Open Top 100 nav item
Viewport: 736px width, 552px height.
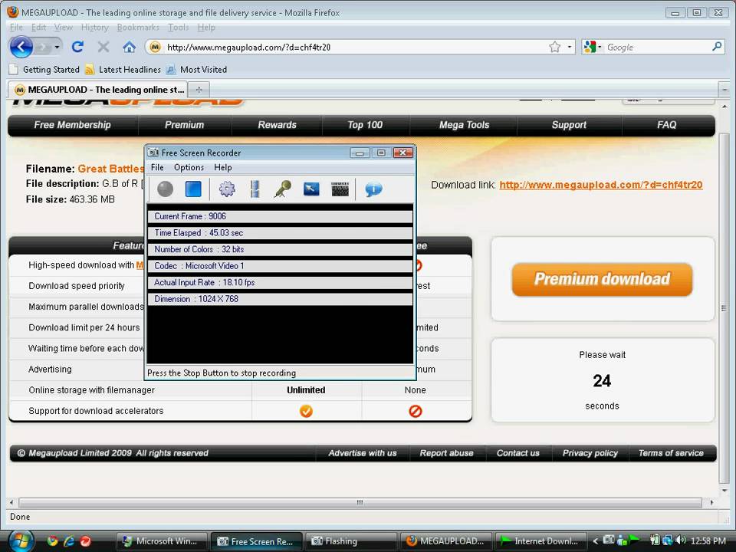pos(365,125)
